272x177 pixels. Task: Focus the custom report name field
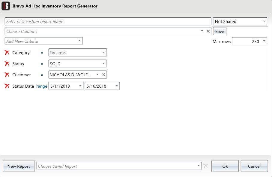pyautogui.click(x=108, y=22)
